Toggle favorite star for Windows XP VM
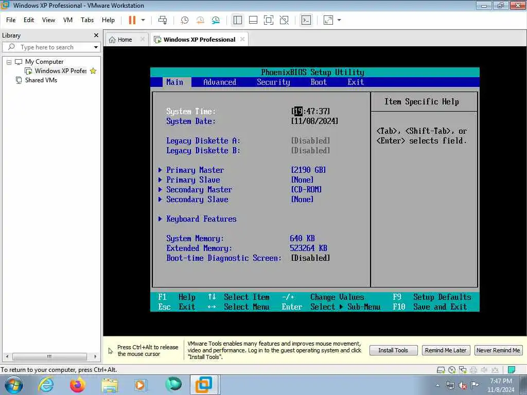This screenshot has height=395, width=527. click(x=93, y=71)
